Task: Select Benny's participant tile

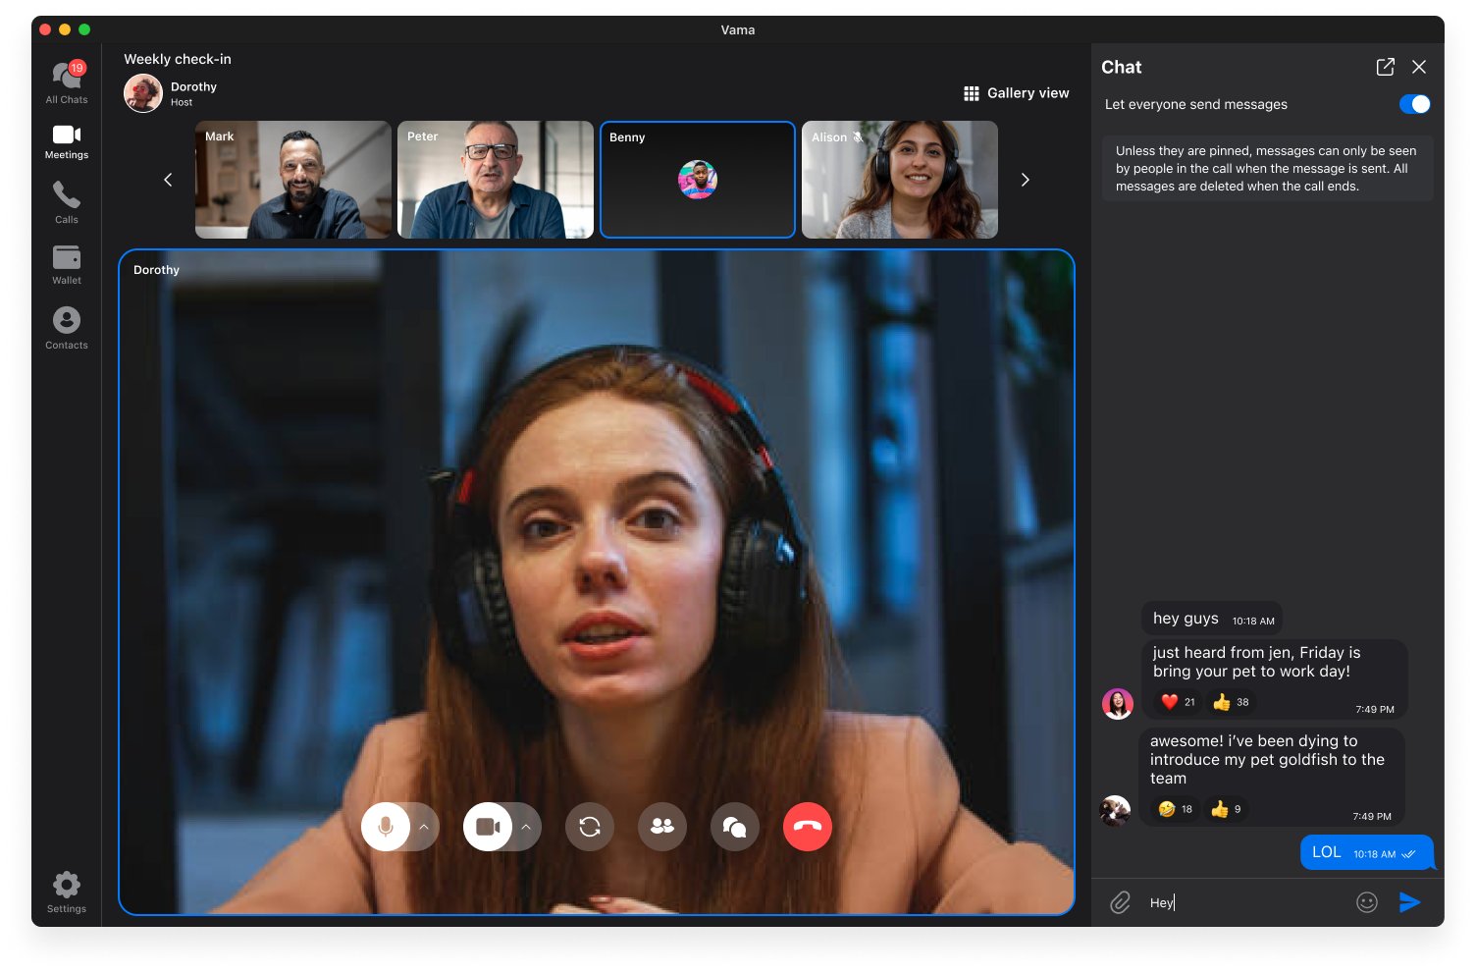Action: pyautogui.click(x=698, y=180)
